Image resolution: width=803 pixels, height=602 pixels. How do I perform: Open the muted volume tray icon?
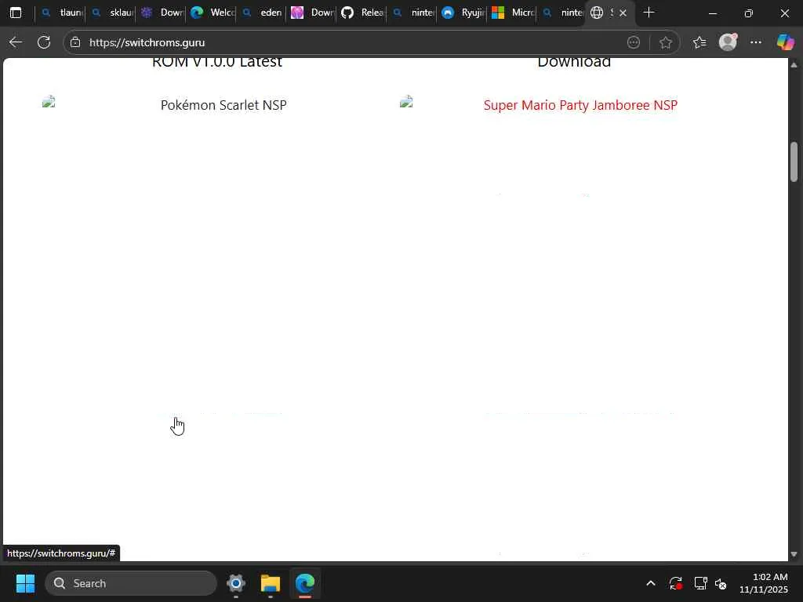(721, 583)
